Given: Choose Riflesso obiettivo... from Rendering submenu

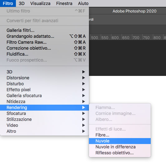Looking at the screenshot, I should [x=120, y=153].
